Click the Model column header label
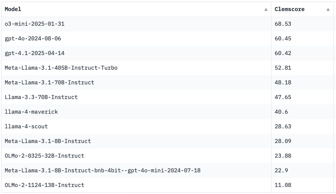The height and width of the screenshot is (194, 336). (x=13, y=9)
